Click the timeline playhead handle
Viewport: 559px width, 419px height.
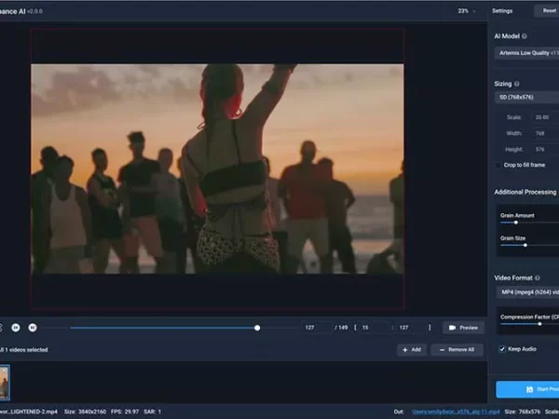coord(257,328)
